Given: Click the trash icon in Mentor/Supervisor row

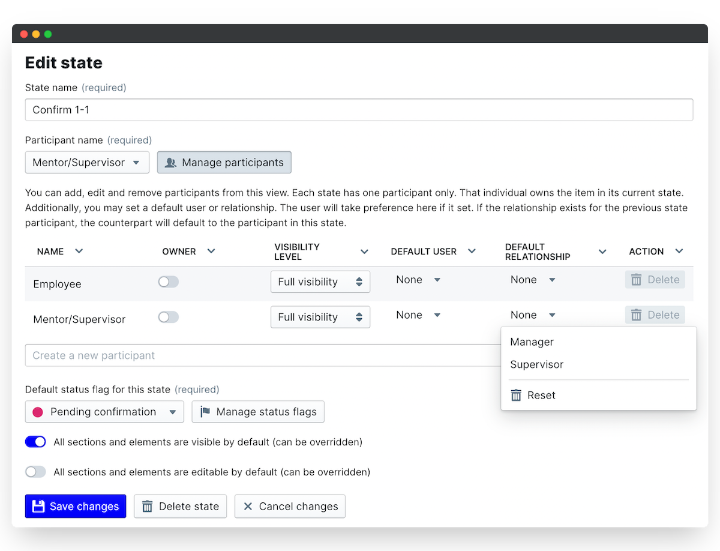Looking at the screenshot, I should 637,315.
